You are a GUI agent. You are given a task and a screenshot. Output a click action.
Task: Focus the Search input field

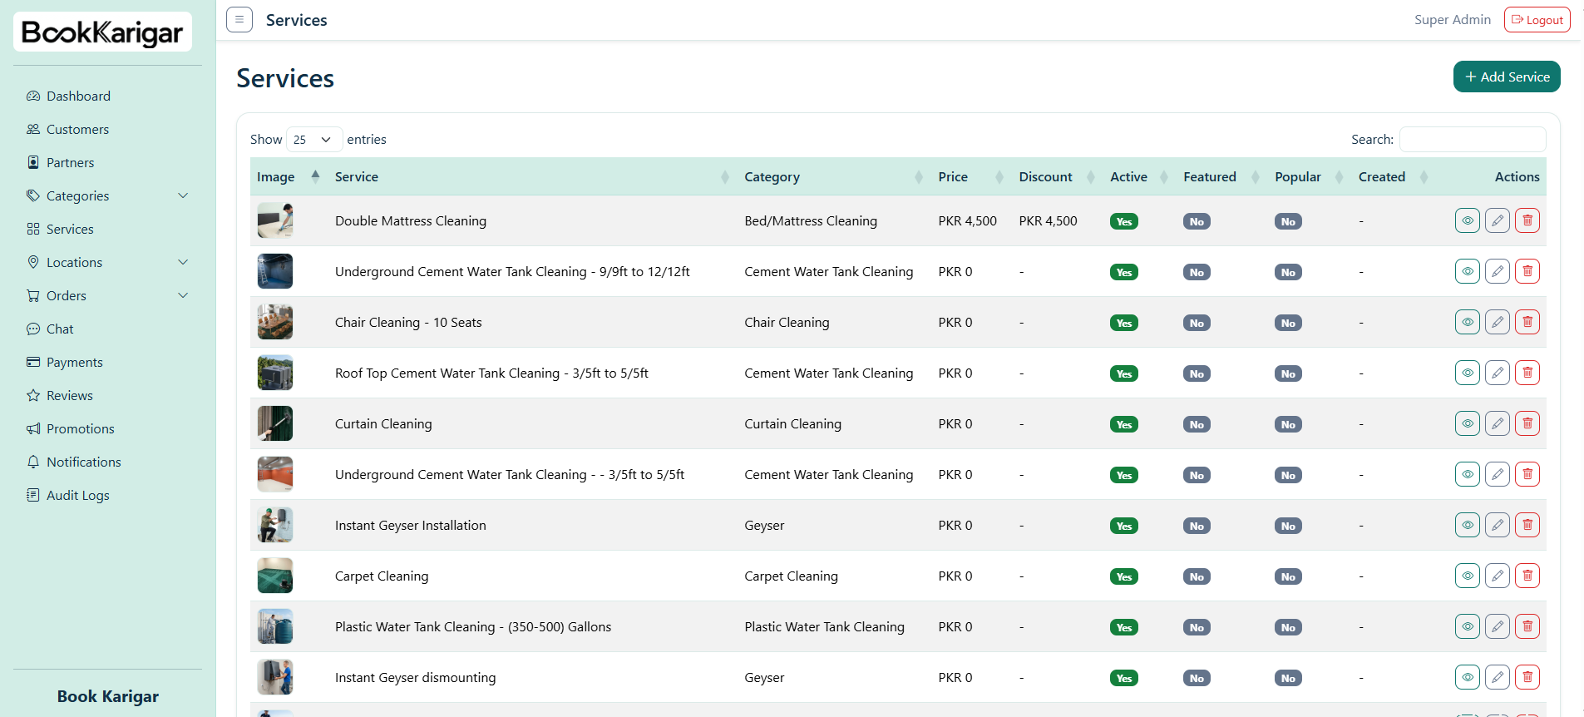click(x=1473, y=140)
